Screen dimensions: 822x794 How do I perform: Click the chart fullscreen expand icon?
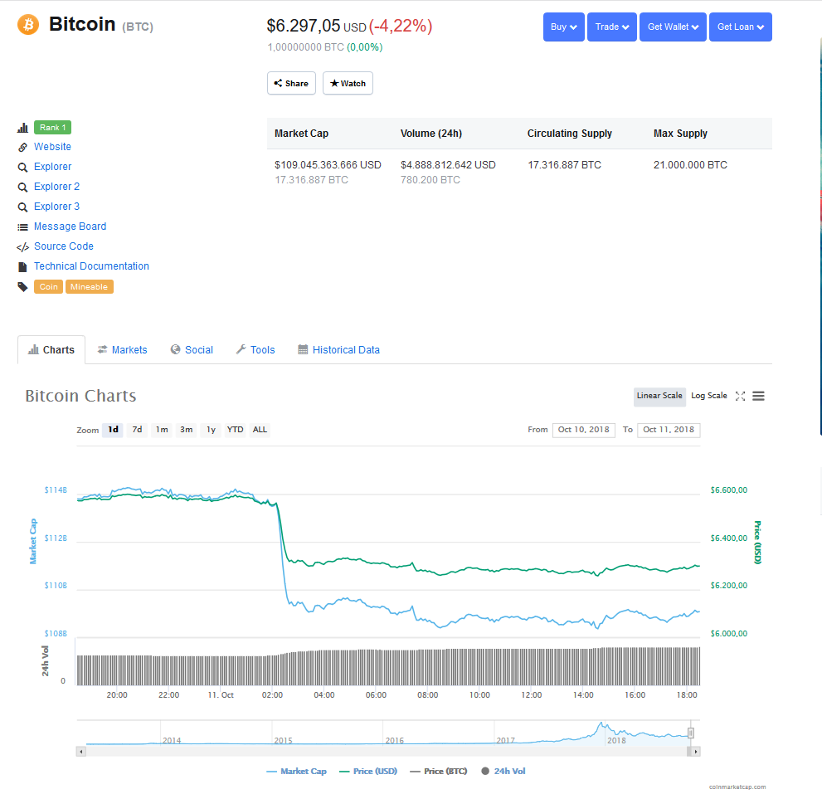741,397
